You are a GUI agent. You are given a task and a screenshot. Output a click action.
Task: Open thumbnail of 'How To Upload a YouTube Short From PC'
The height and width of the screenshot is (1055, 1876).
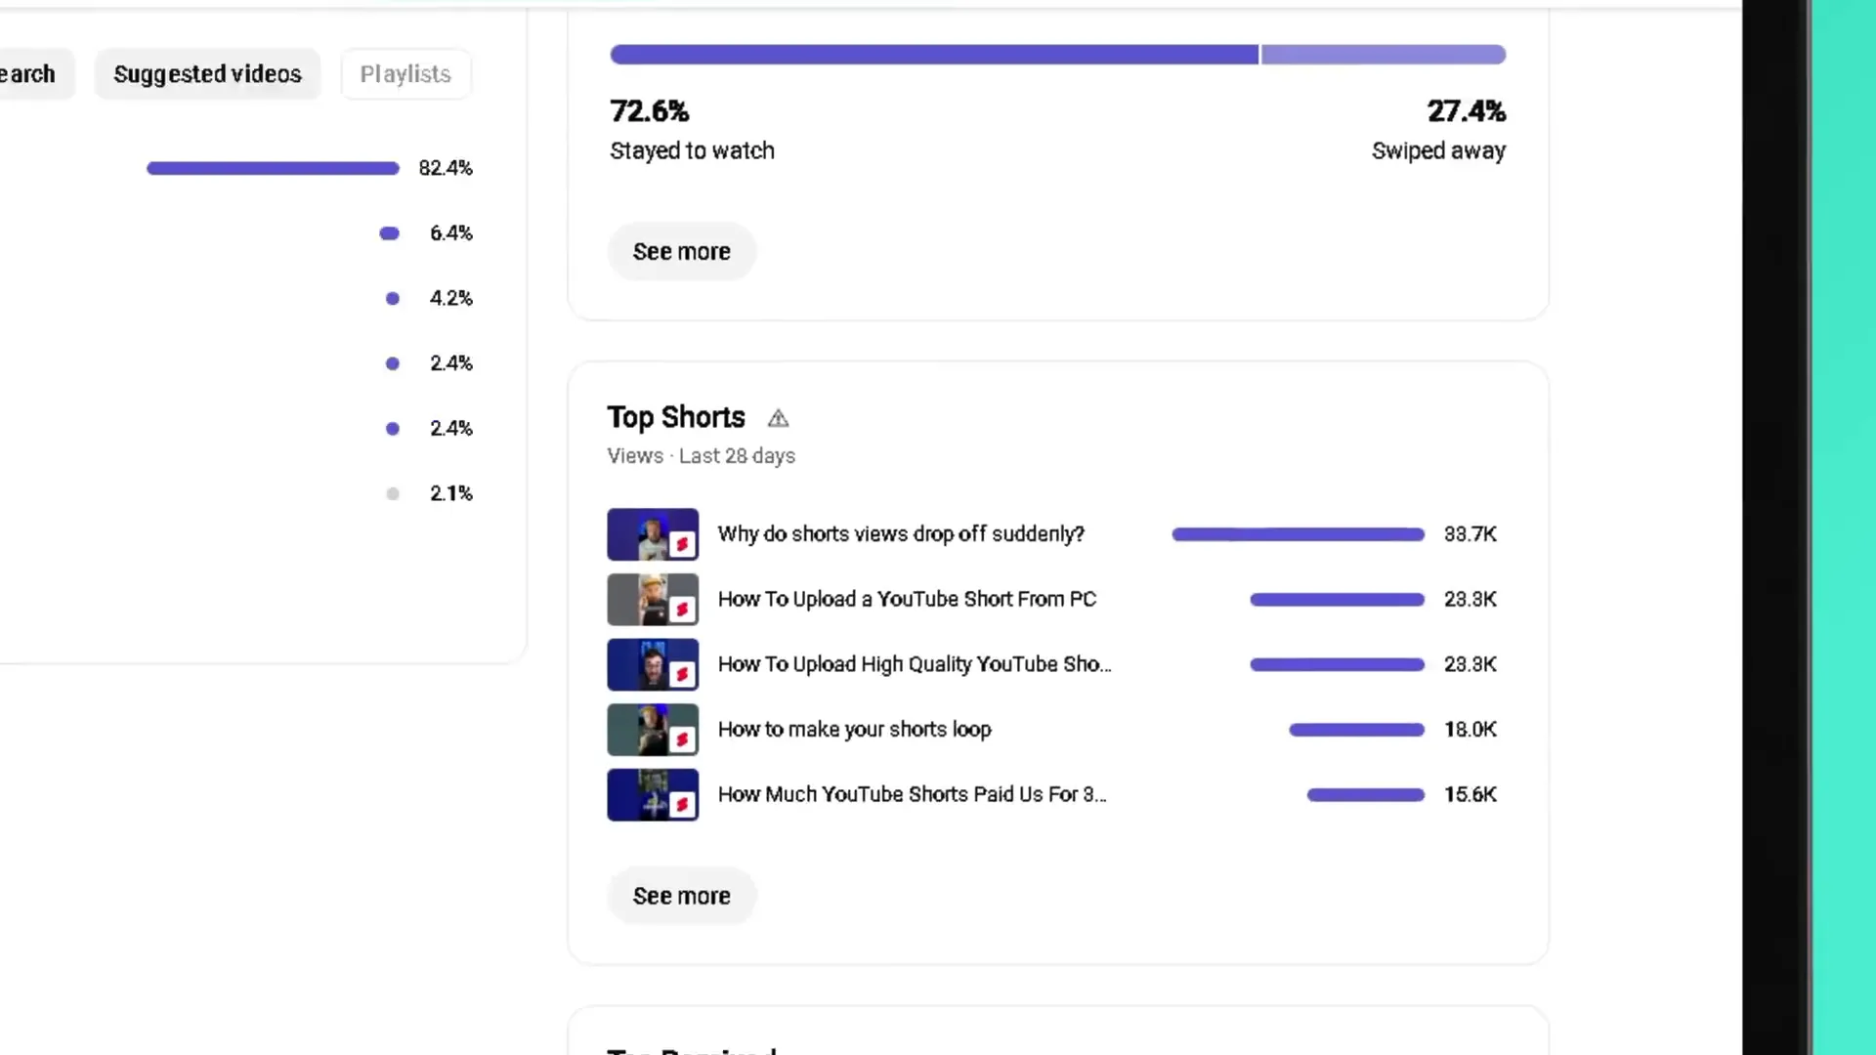click(653, 600)
